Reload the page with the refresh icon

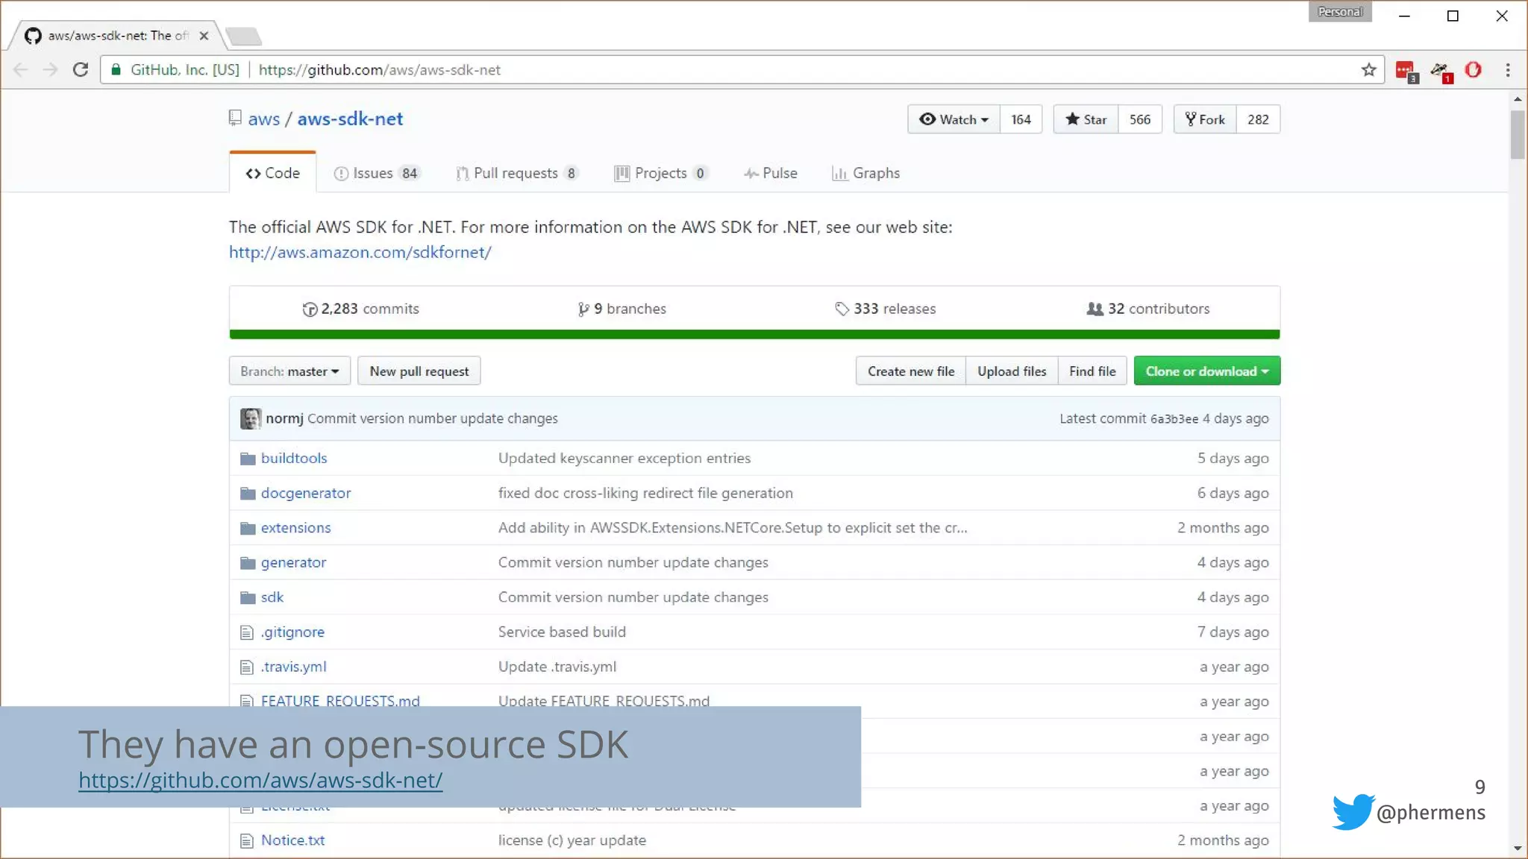pyautogui.click(x=81, y=70)
